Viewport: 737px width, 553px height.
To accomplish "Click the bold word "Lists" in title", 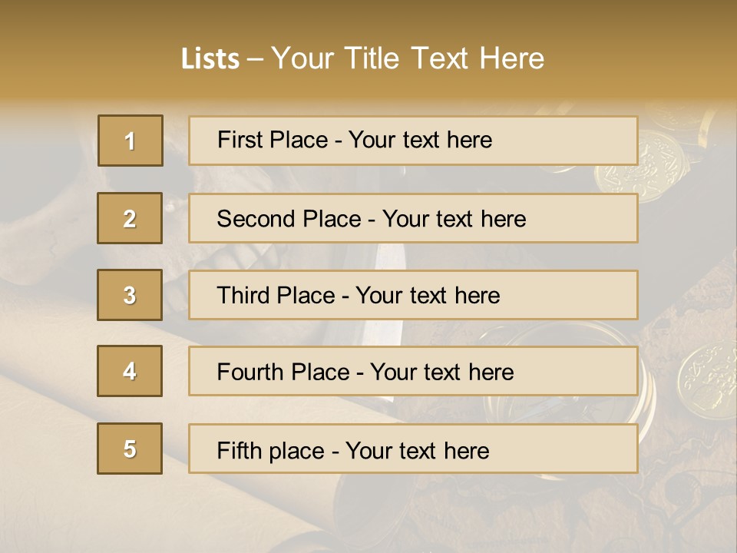I will click(x=210, y=58).
